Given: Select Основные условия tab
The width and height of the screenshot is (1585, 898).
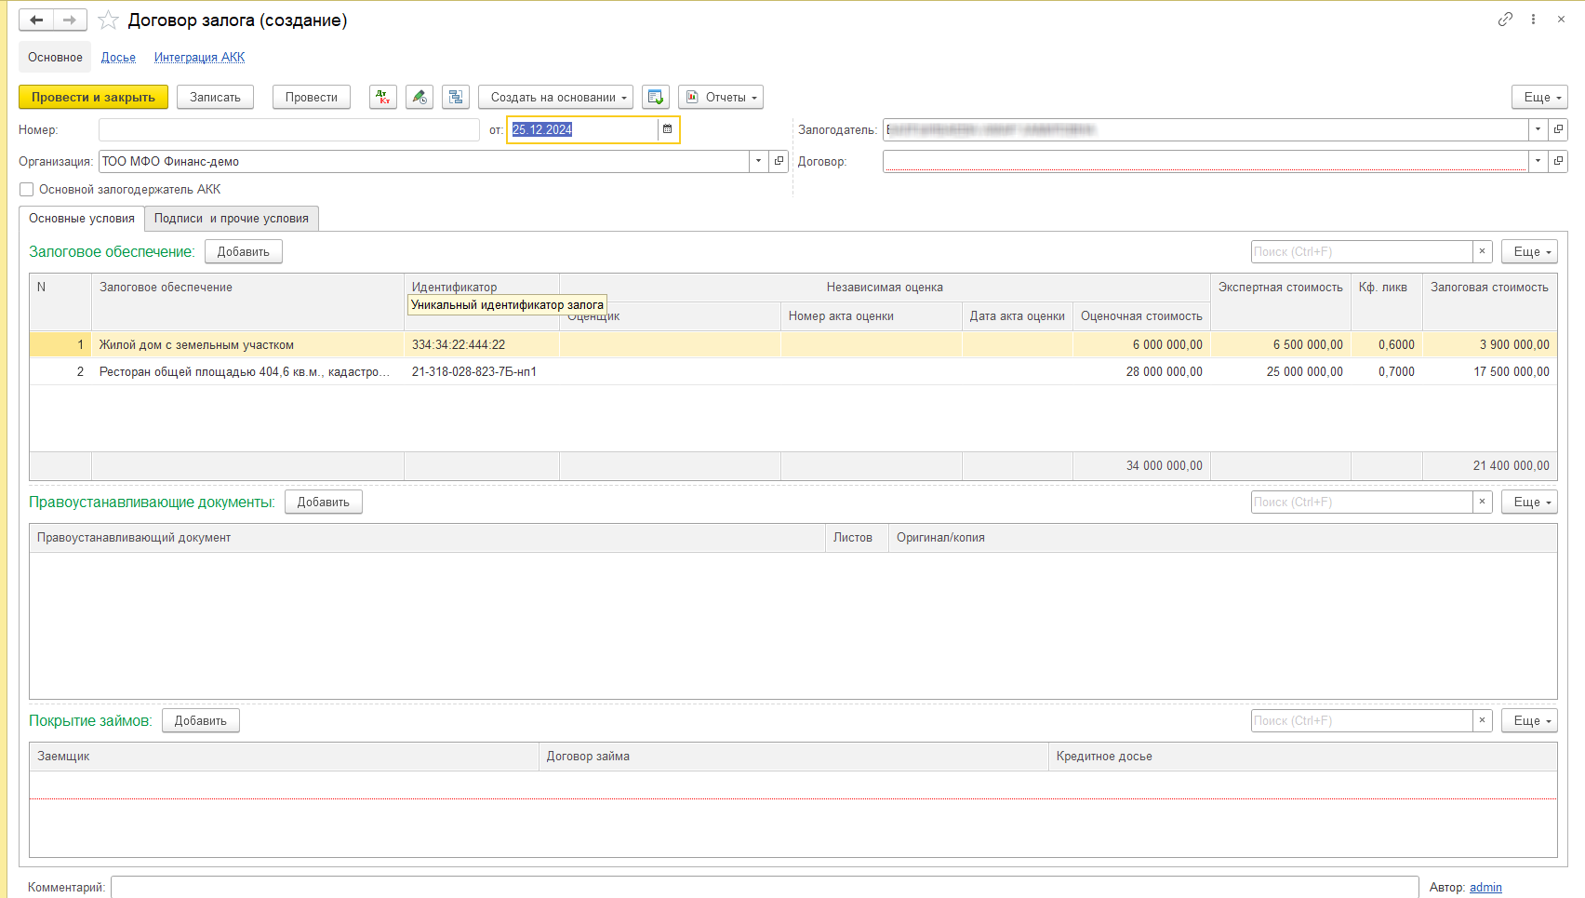Looking at the screenshot, I should (x=82, y=218).
